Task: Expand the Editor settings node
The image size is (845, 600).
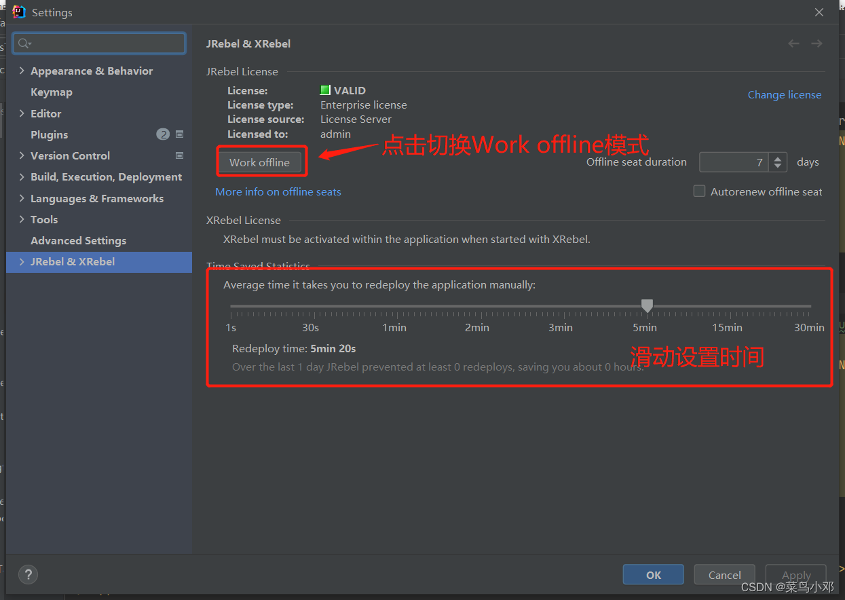Action: 22,113
